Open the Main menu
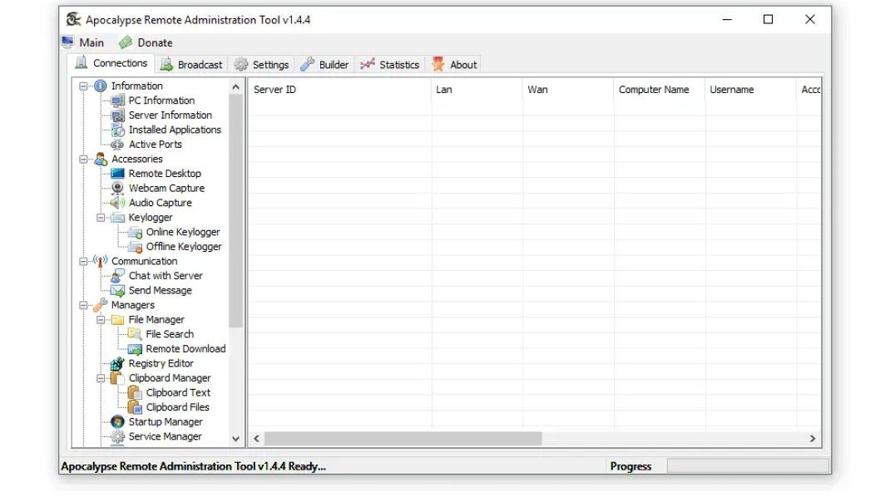This screenshot has width=895, height=502. 84,42
